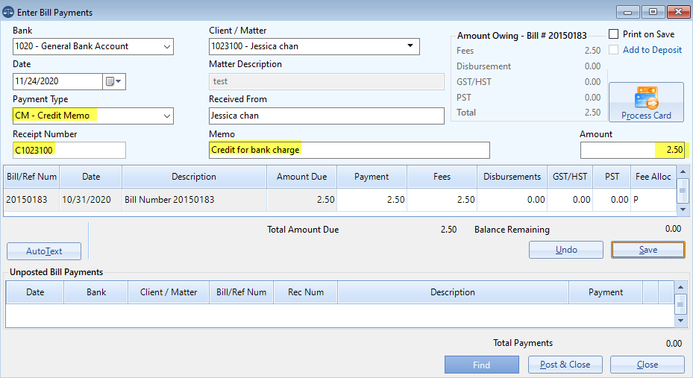Click the Received From field
Viewport: 693px width, 378px height.
326,116
